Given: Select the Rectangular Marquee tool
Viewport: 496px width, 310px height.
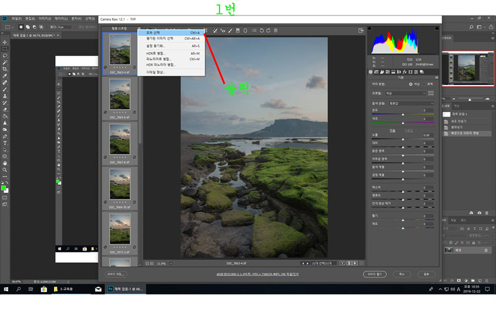Looking at the screenshot, I should pyautogui.click(x=5, y=49).
